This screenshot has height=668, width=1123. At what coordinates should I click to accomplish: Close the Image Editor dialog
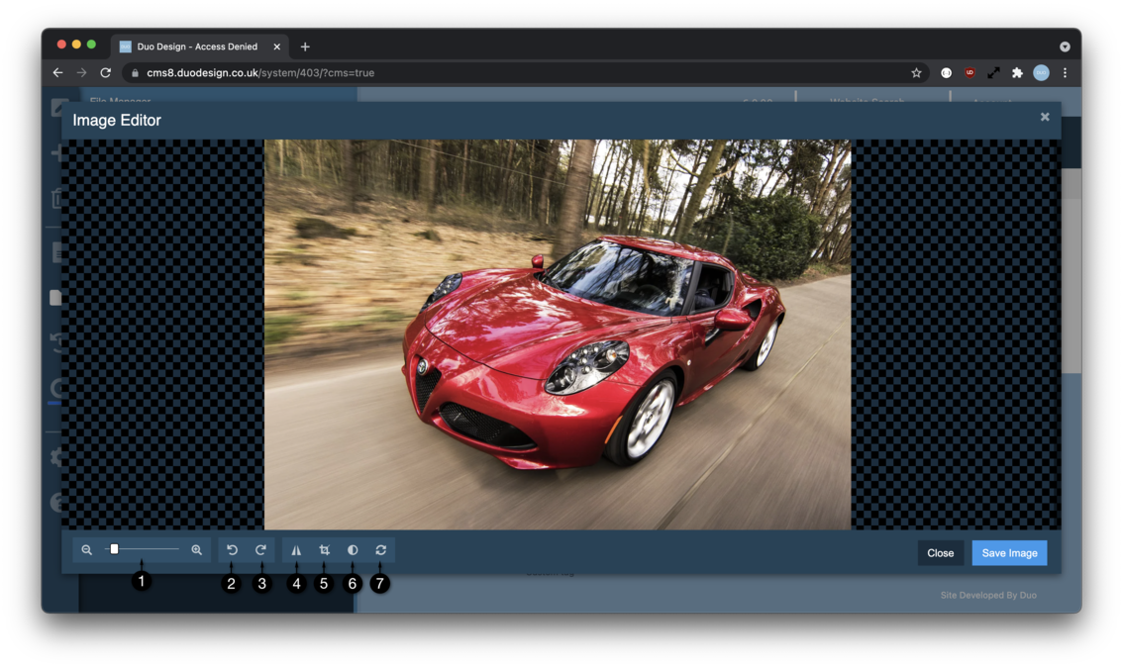[x=1045, y=116]
